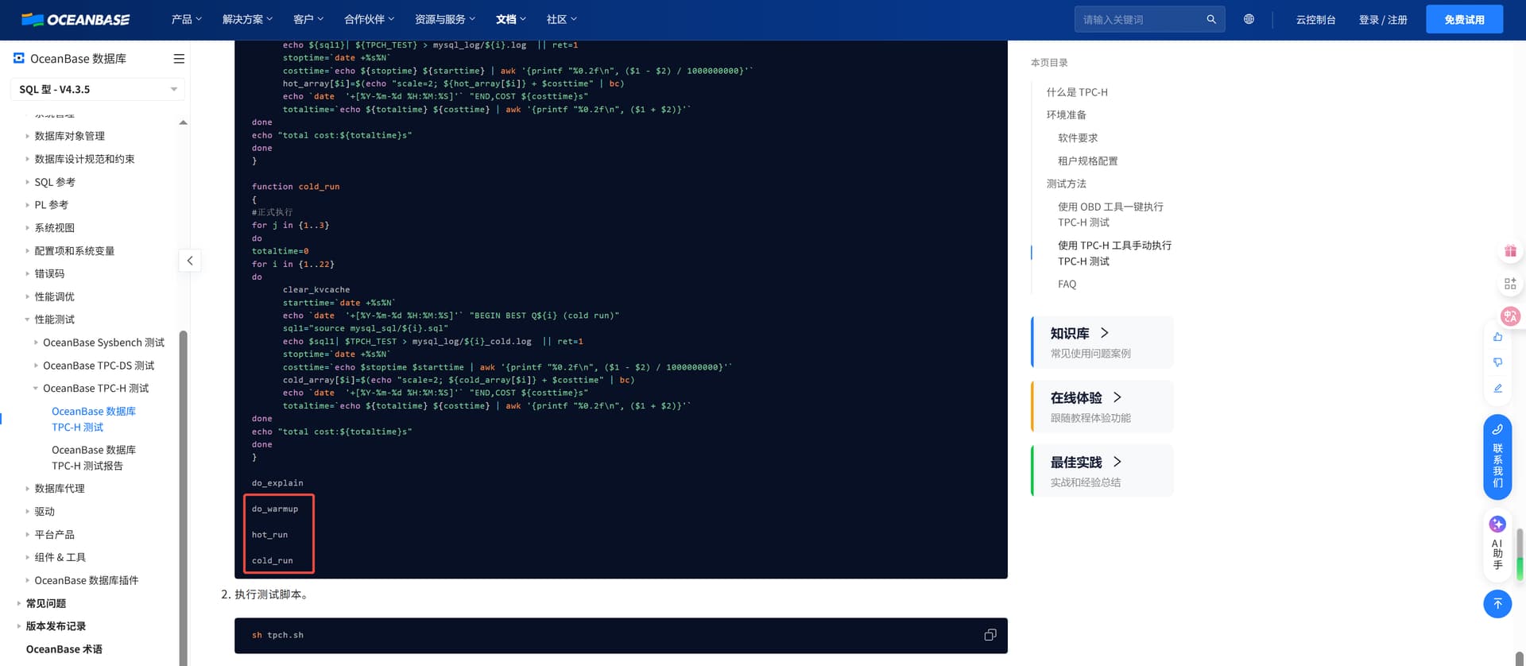
Task: Jump to 软件要求 in contents
Action: point(1077,138)
